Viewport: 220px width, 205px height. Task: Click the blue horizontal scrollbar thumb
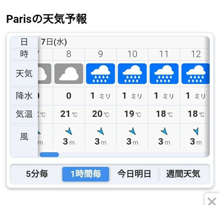point(49,155)
